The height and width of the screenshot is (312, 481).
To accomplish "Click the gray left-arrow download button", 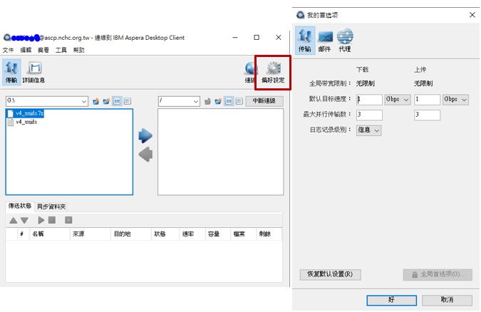I will click(x=145, y=154).
